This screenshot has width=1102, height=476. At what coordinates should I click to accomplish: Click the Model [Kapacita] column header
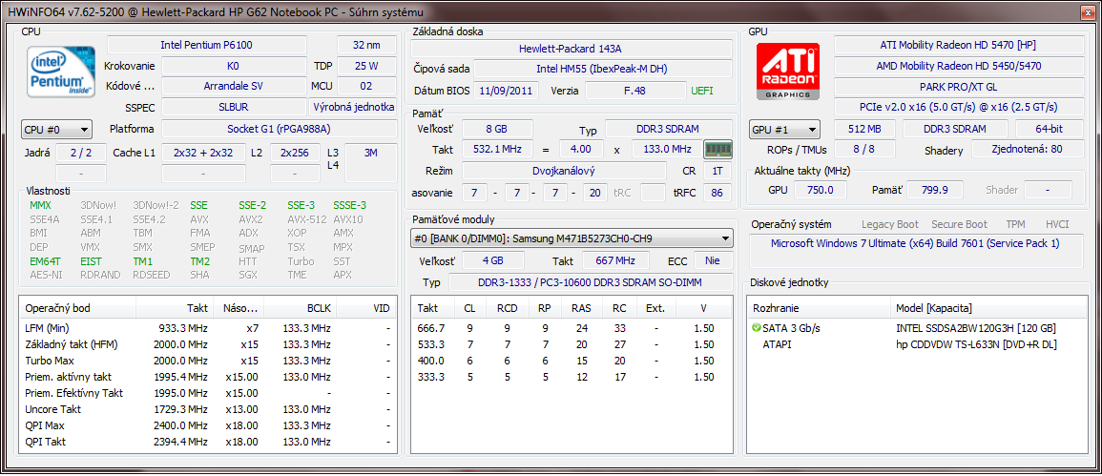[987, 308]
